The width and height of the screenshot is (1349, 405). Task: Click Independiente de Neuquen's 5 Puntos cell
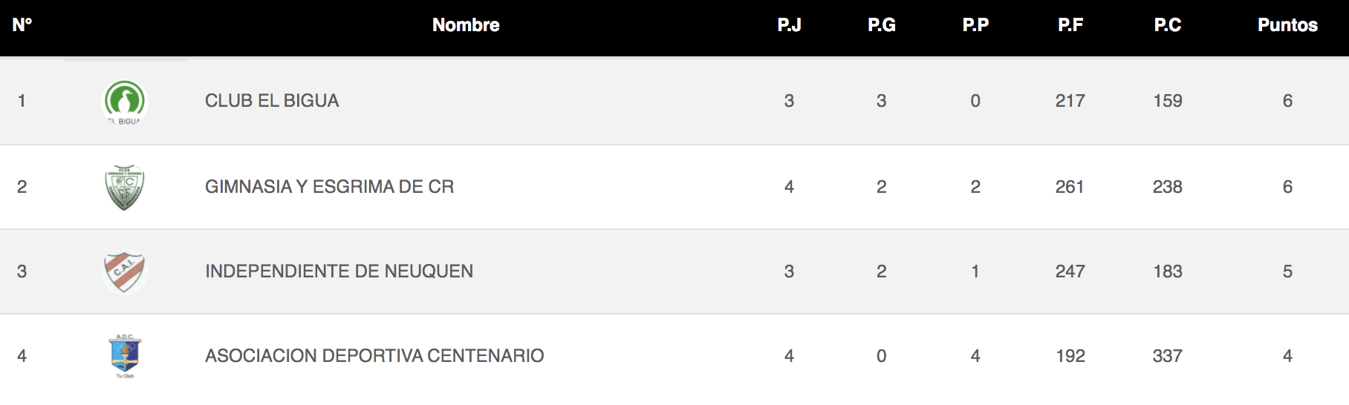coord(1287,271)
